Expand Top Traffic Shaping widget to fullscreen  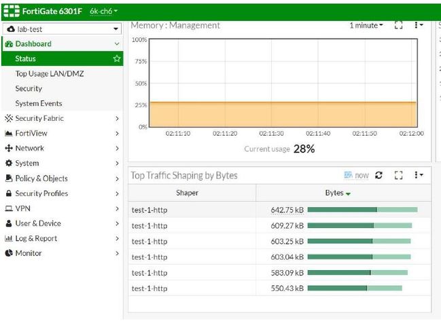(399, 175)
